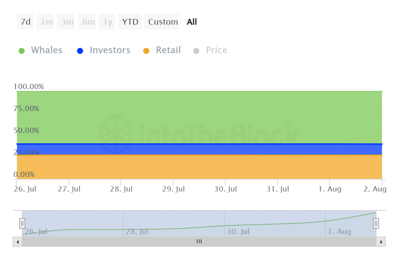Grab the left navigator range handle

[22, 224]
